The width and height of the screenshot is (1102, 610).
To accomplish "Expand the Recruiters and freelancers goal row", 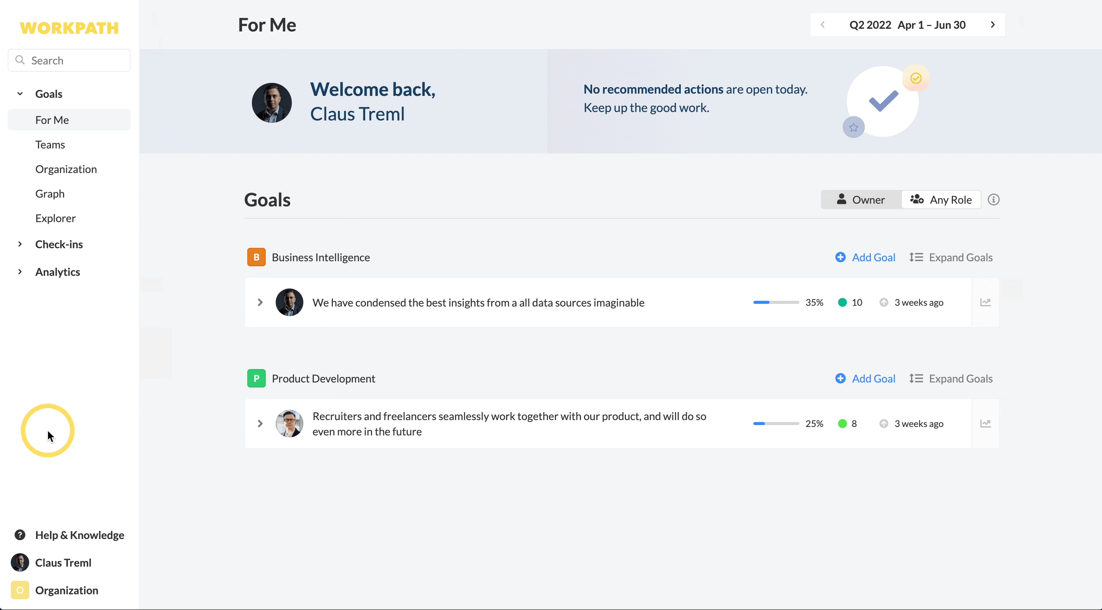I will (260, 424).
